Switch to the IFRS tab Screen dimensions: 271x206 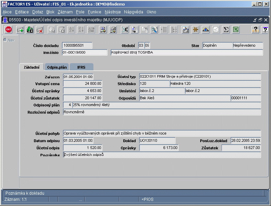[x=81, y=67]
